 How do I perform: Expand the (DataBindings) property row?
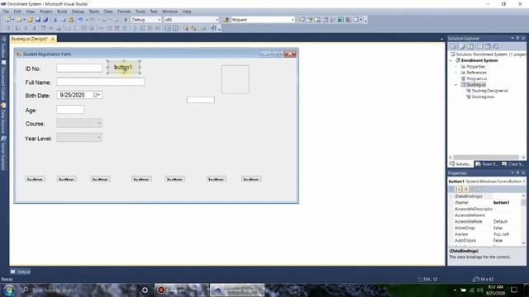point(451,196)
